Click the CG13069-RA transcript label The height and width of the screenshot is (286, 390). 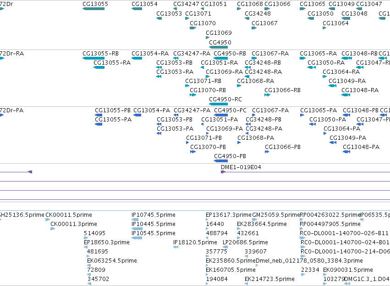point(225,72)
